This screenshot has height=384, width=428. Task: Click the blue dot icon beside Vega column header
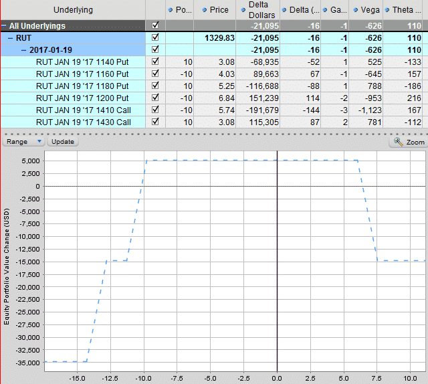(355, 10)
